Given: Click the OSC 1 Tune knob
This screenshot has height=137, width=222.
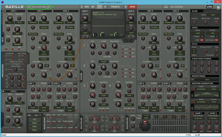Looking at the screenshot, I should point(33,18).
